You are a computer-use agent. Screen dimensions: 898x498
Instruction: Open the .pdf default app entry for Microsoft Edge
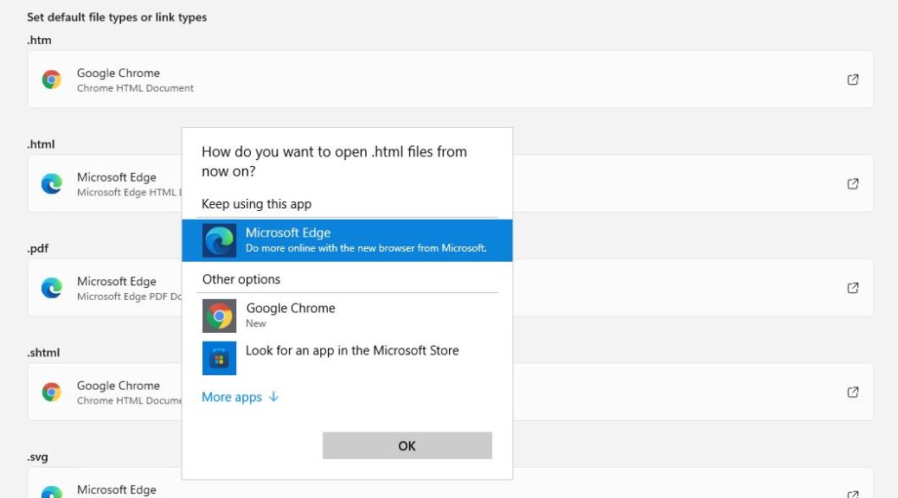tap(450, 288)
